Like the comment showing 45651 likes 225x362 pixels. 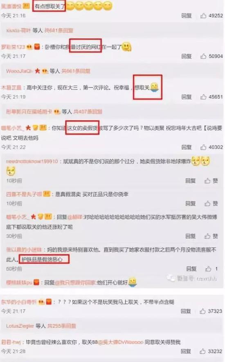coord(203,97)
